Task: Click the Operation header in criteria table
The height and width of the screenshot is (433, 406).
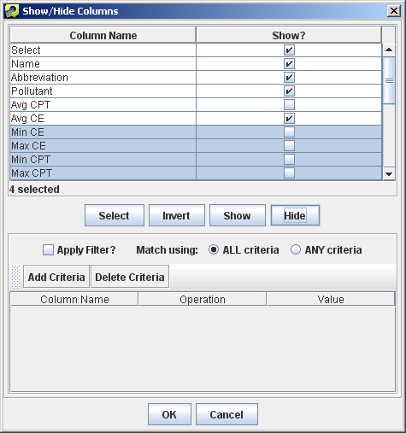Action: coord(203,299)
